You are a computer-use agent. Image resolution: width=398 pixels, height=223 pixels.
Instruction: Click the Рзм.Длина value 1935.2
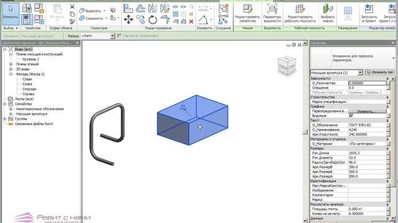click(x=368, y=153)
